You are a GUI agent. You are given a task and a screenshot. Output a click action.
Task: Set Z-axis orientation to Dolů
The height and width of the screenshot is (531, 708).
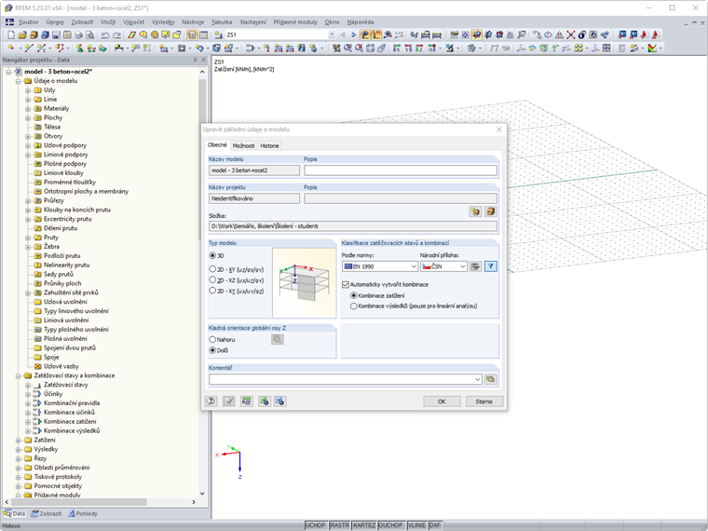(x=212, y=350)
